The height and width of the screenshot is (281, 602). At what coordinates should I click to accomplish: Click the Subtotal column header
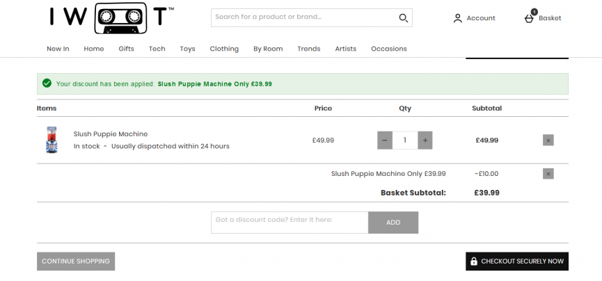coord(486,109)
